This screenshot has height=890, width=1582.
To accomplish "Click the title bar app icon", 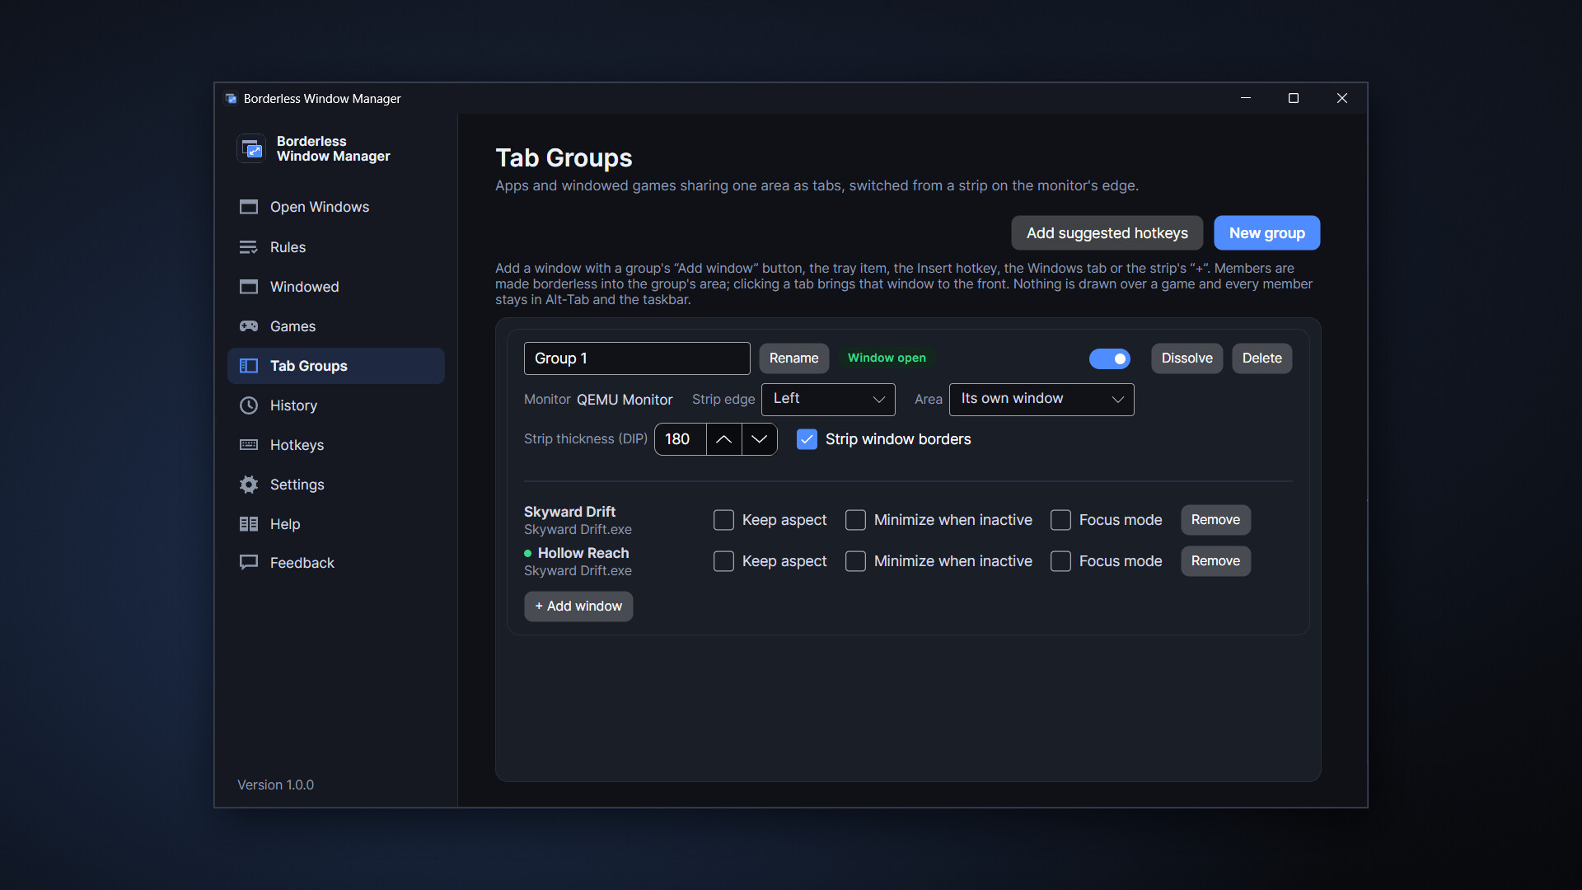I will pos(231,98).
